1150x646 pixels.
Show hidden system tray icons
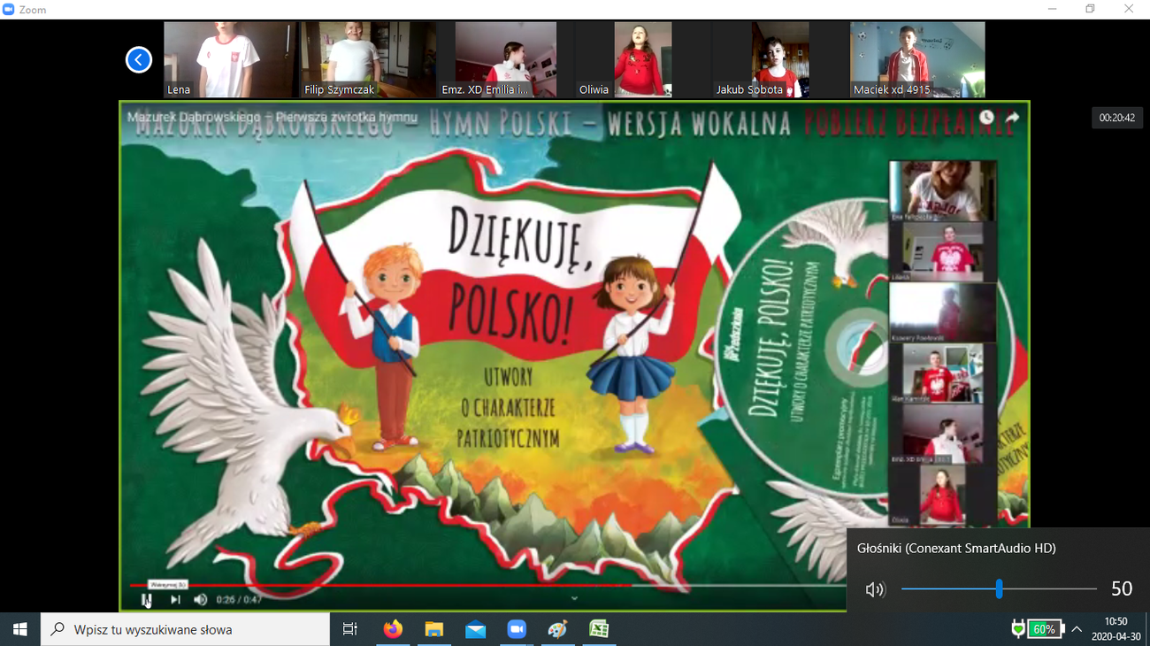(1077, 629)
